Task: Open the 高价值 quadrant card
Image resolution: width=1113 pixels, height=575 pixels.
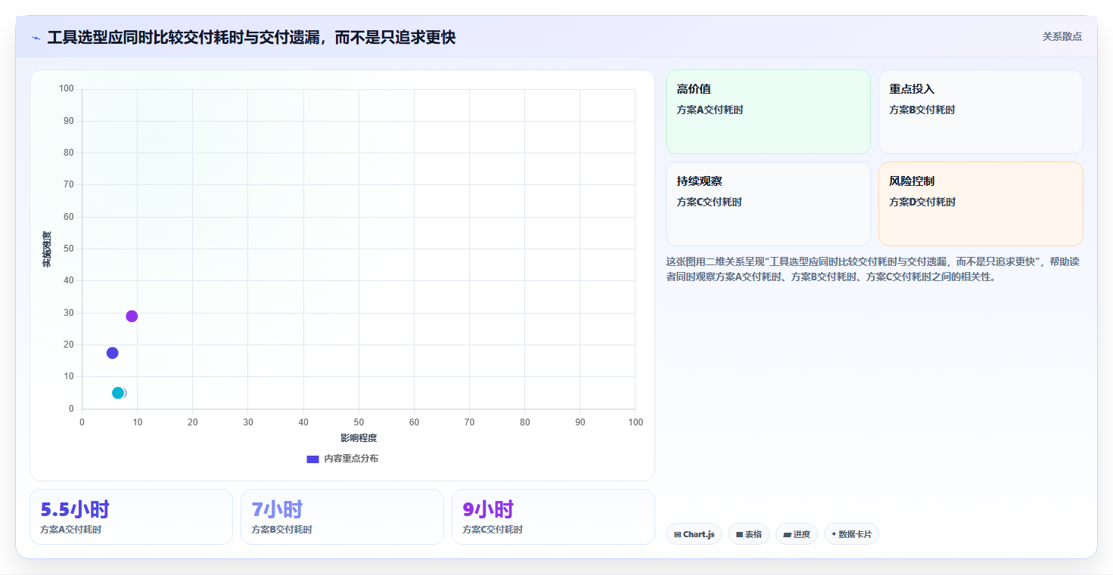Action: (768, 112)
